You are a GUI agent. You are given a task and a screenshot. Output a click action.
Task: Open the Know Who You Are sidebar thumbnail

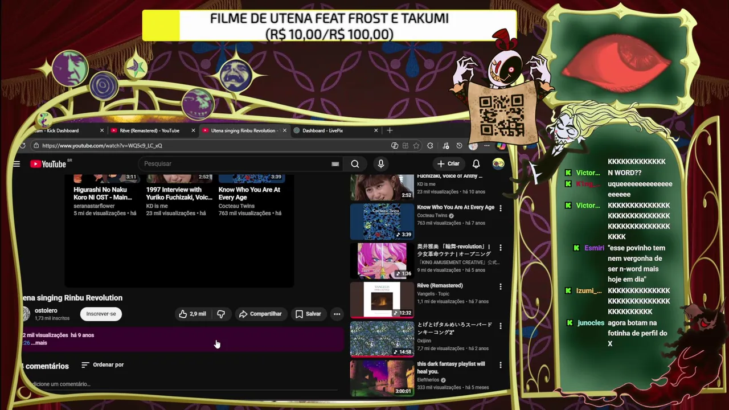pyautogui.click(x=382, y=221)
